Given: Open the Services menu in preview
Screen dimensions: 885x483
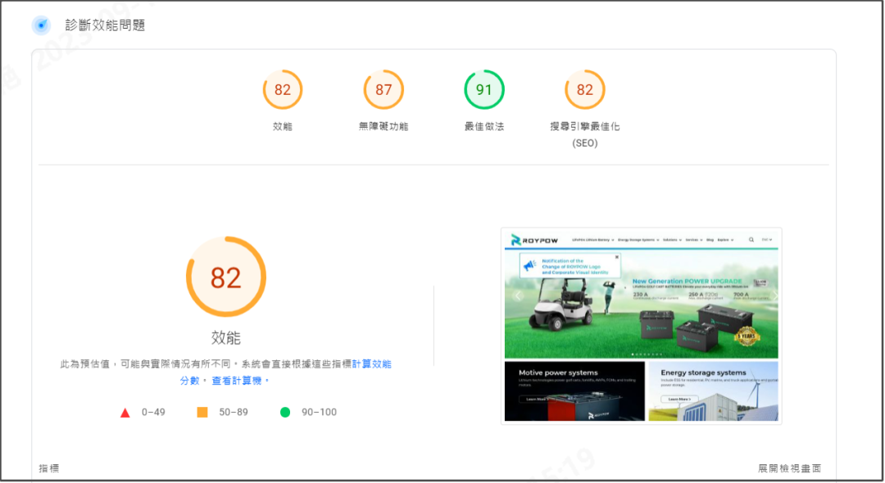Looking at the screenshot, I should pos(693,240).
